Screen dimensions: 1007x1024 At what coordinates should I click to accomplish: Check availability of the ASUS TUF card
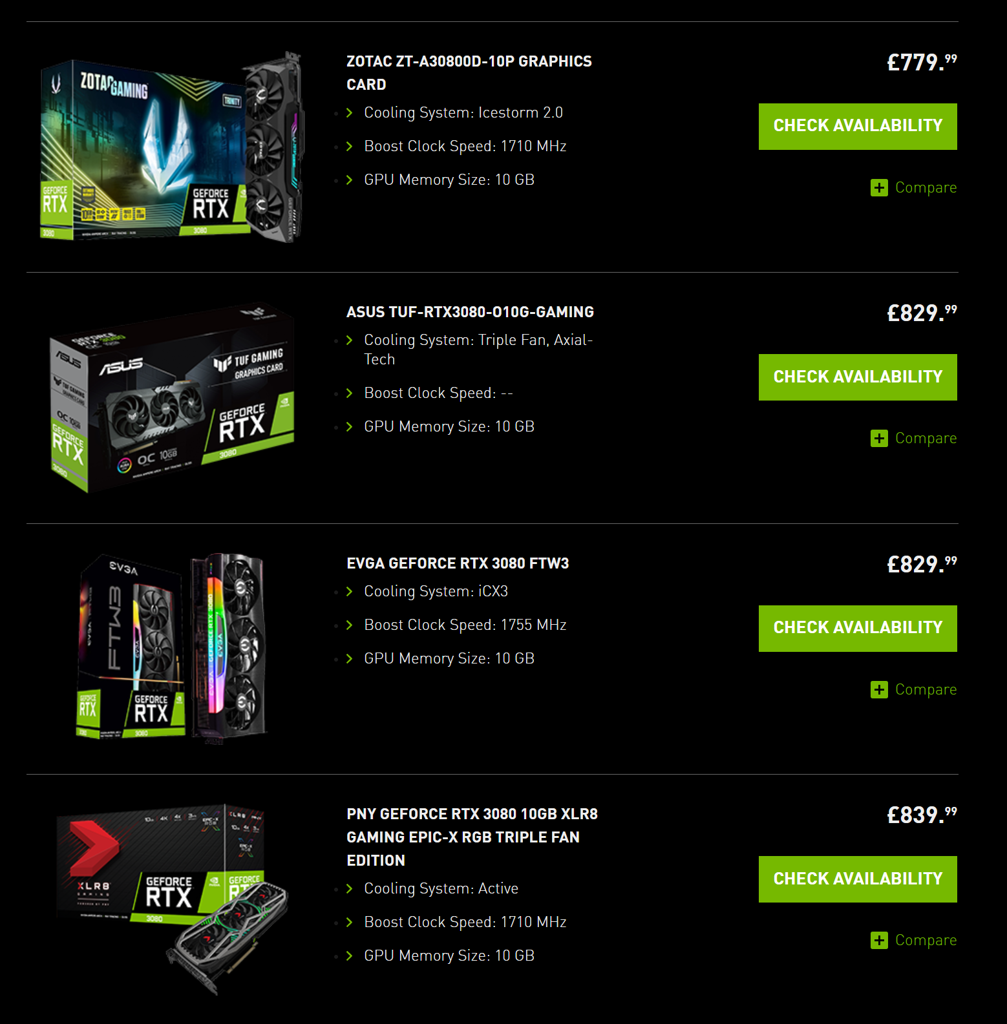click(858, 377)
